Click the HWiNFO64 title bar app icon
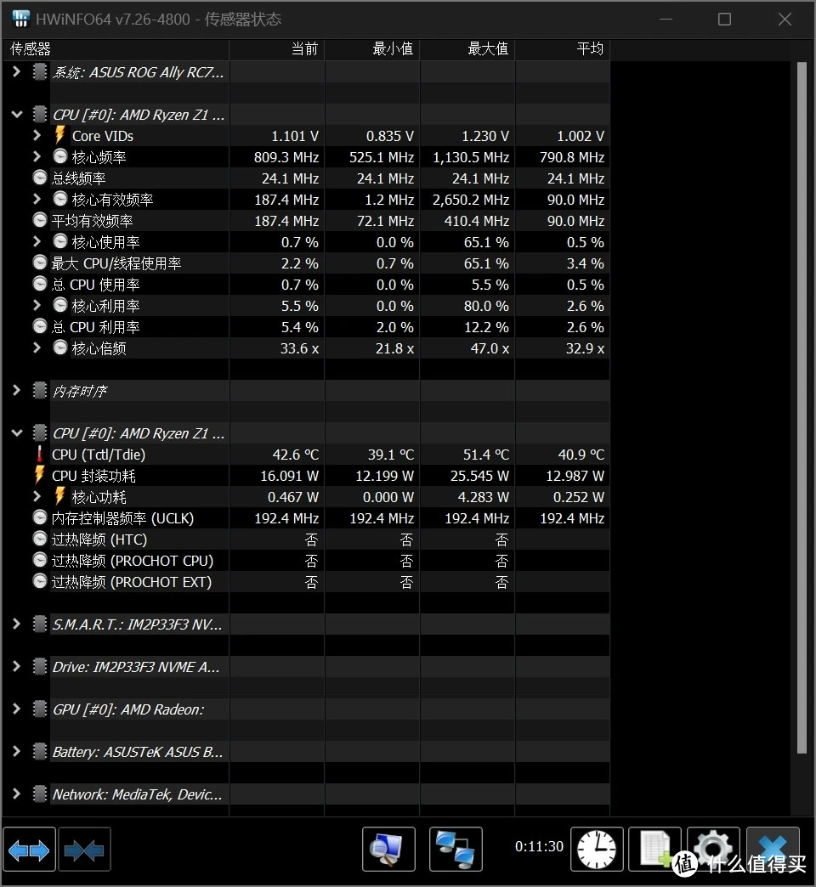 [x=21, y=19]
